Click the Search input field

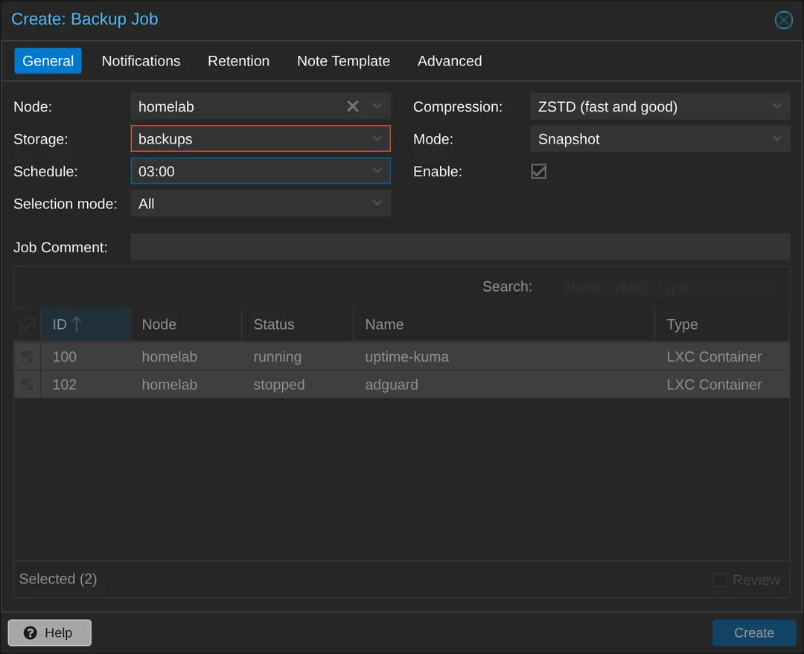671,287
